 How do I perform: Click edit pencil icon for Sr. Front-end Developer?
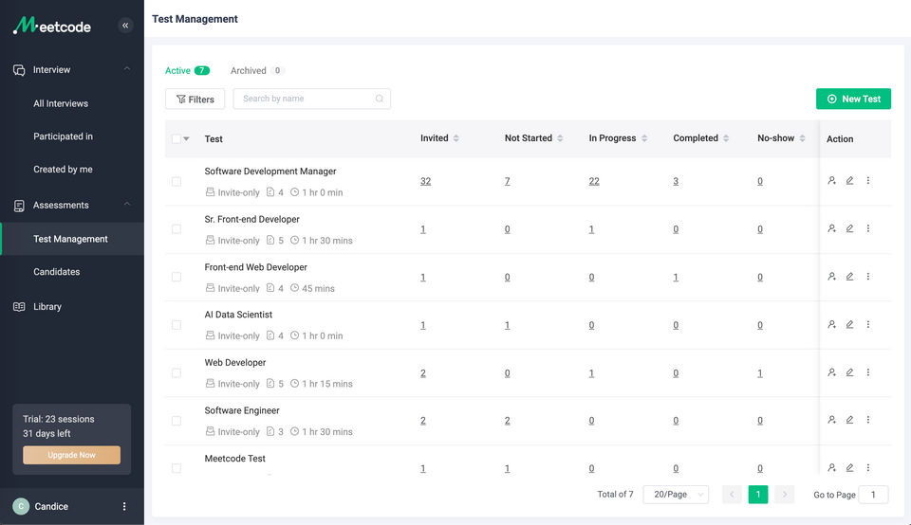850,228
